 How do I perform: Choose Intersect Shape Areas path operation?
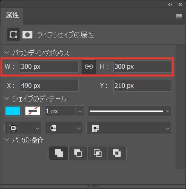coord(98,153)
